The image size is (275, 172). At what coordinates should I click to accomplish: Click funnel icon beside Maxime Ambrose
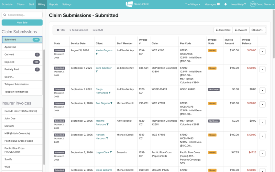107,125
